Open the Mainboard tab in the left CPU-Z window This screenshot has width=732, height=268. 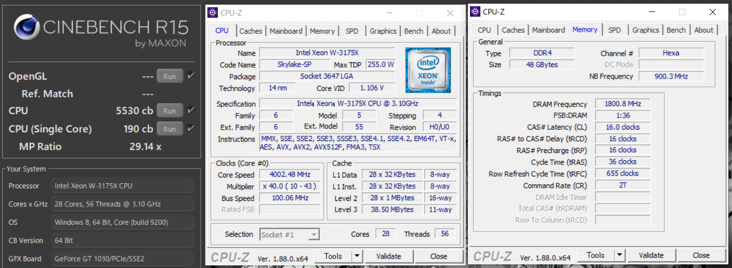(x=286, y=31)
